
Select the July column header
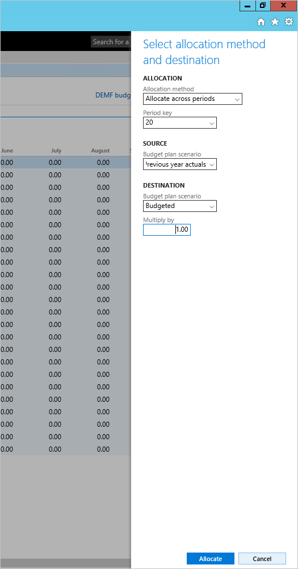tap(56, 151)
